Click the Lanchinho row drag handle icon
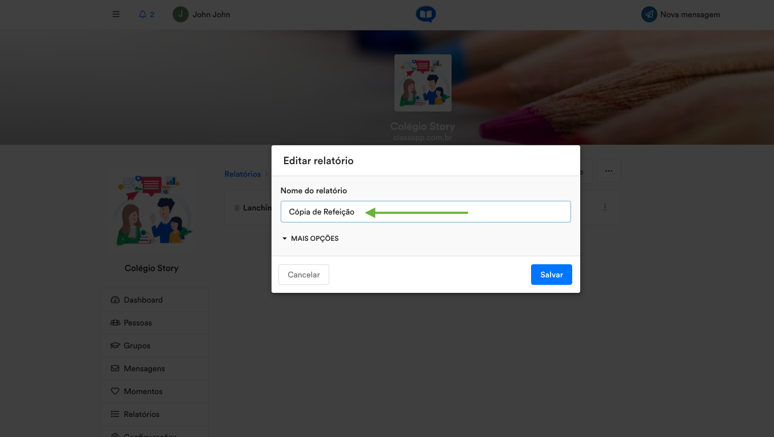Screen dimensions: 774x437 click(237, 208)
